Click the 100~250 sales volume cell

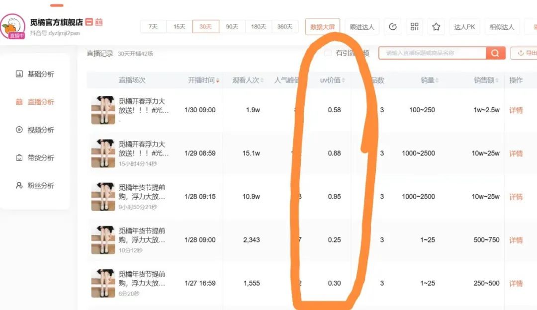[x=422, y=110]
